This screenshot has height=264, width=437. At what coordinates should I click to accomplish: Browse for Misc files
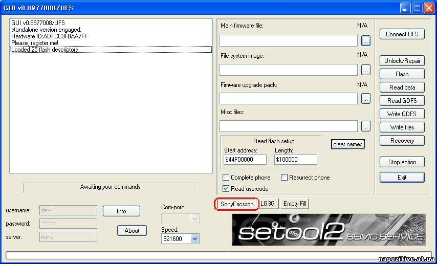[366, 126]
